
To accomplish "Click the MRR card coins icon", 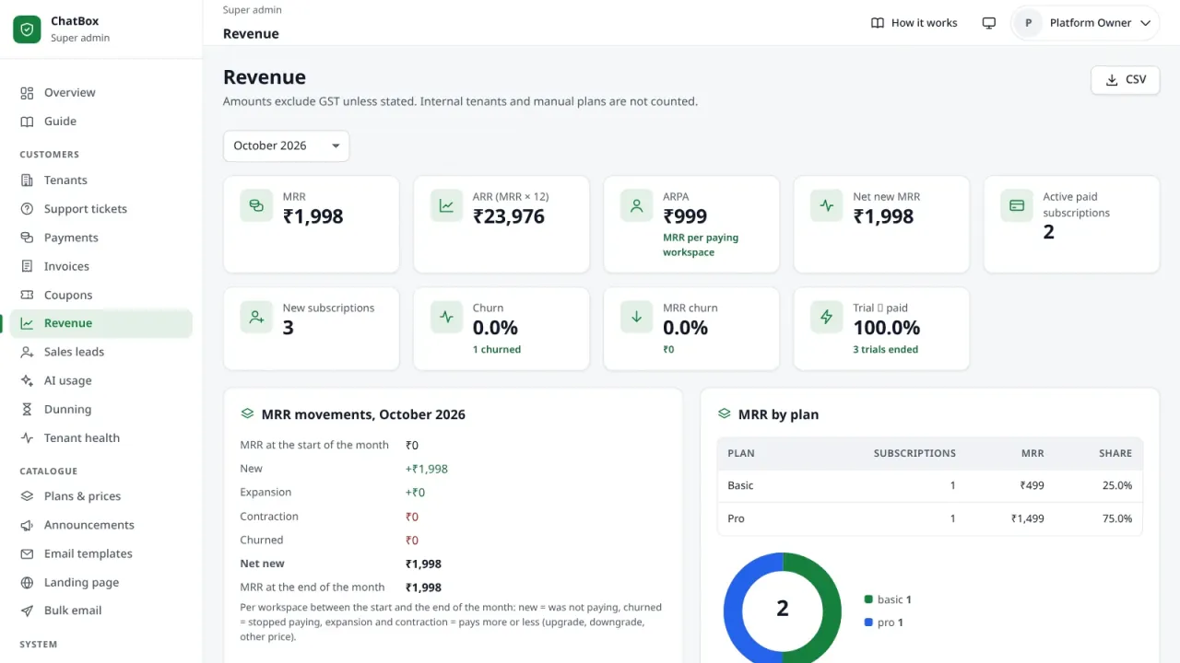I will (x=256, y=205).
